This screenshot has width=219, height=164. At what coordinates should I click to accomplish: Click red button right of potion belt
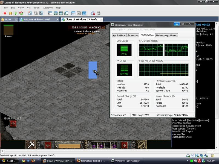[x=124, y=145]
